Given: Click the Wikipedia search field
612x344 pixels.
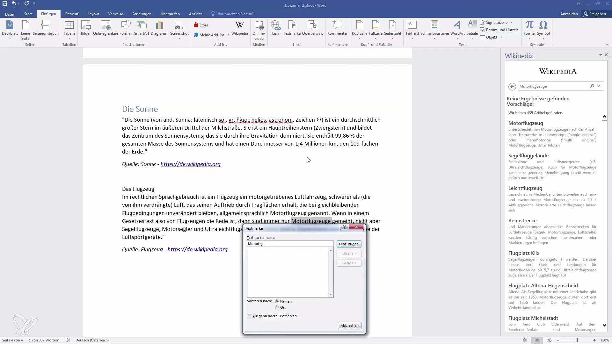Looking at the screenshot, I should click(553, 86).
